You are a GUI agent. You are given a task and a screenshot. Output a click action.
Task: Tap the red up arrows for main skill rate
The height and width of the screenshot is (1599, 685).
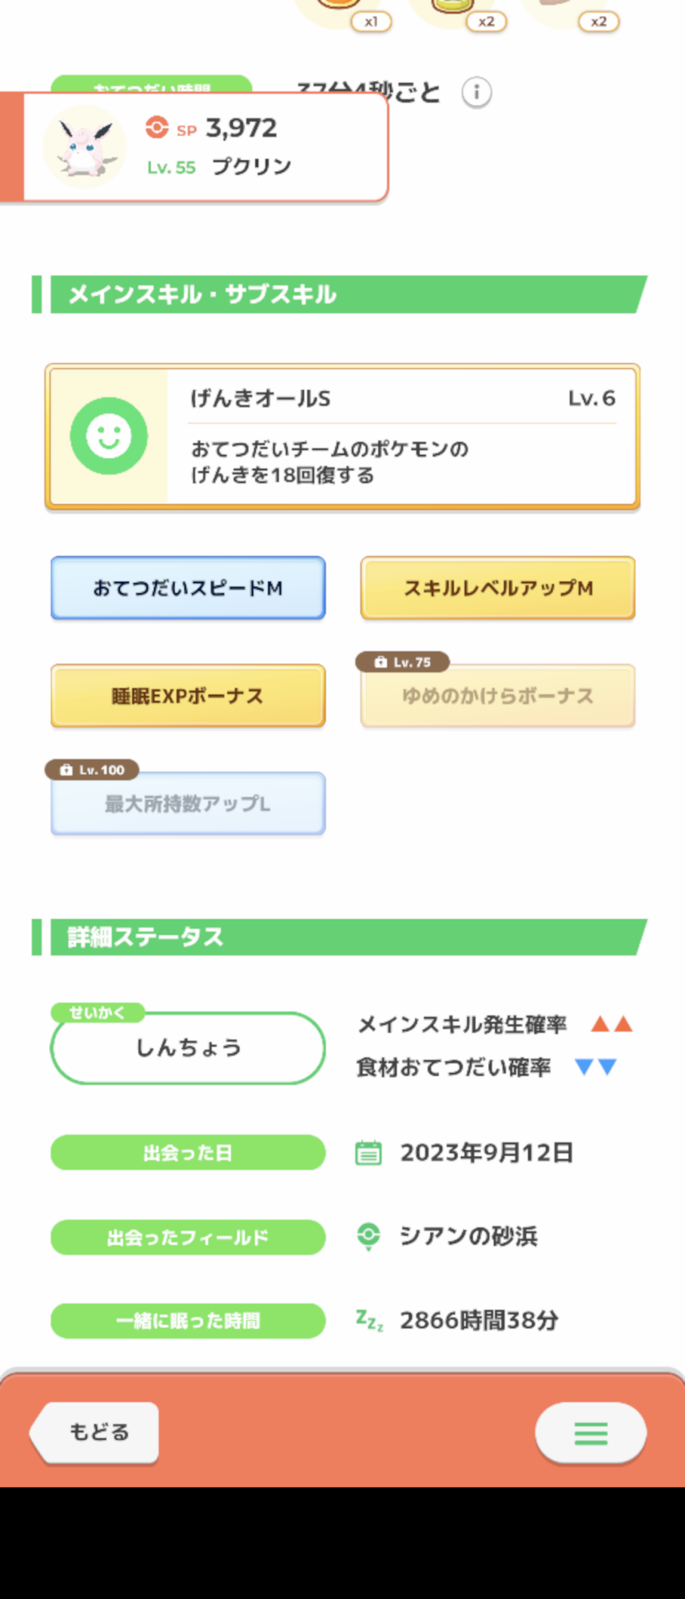612,1024
